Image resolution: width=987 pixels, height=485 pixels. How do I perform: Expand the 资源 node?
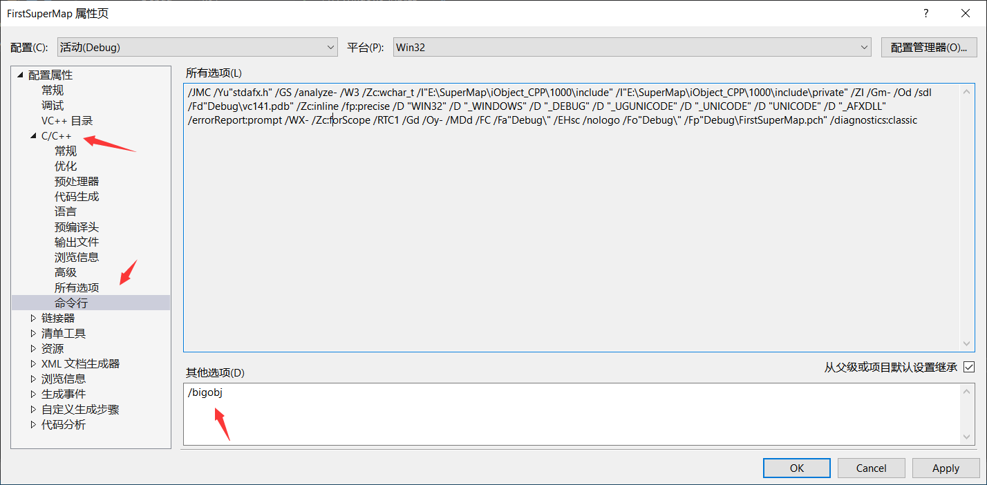click(33, 348)
